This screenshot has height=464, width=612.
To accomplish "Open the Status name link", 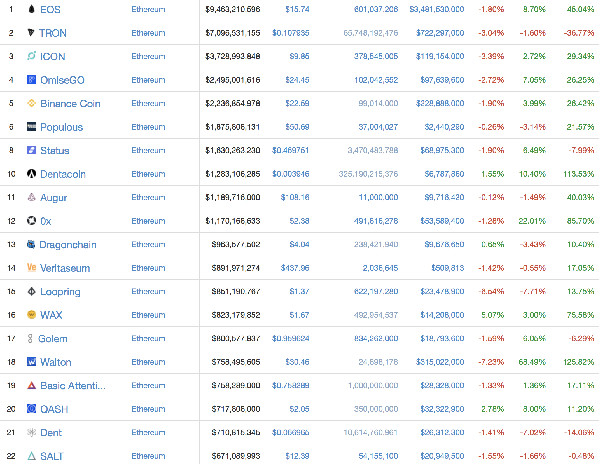I will point(55,151).
